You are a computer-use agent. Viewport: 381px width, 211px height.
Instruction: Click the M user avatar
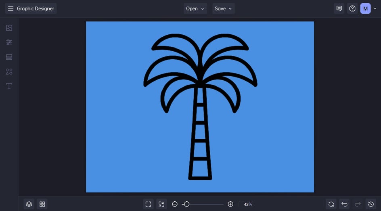[365, 8]
